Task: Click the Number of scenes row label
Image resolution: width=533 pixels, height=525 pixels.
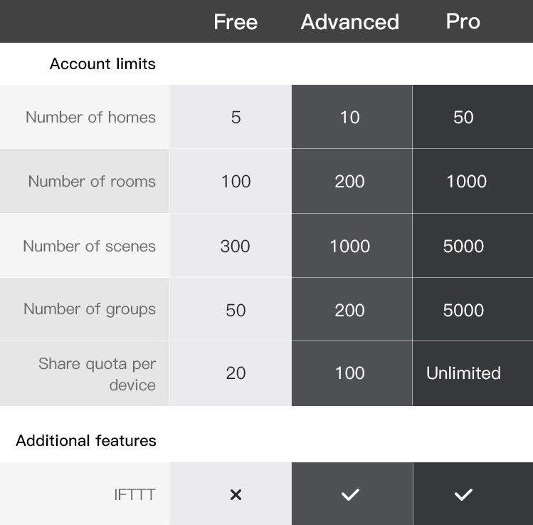Action: pos(89,246)
